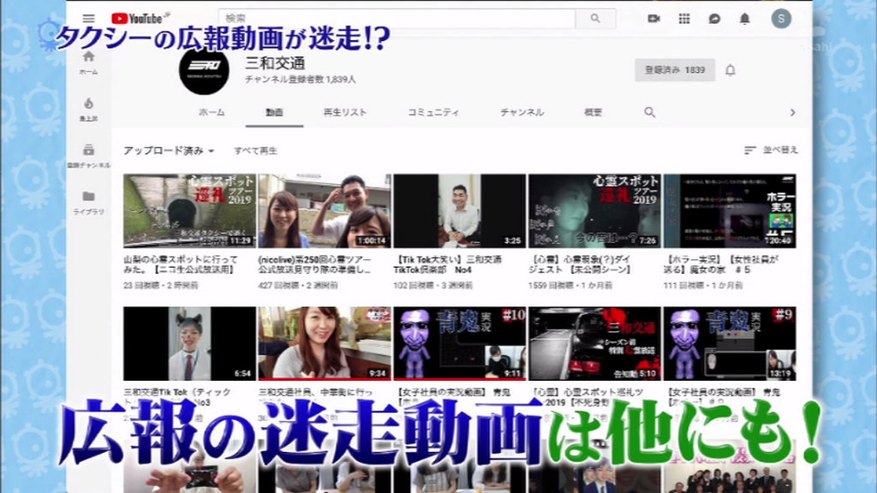The width and height of the screenshot is (877, 493).
Task: Open Trending flame icon in sidebar
Action: click(88, 109)
